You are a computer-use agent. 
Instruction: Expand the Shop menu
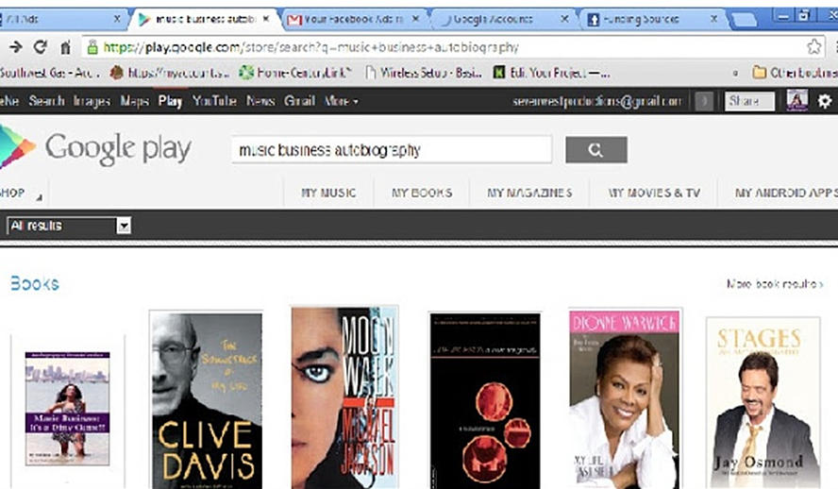(21, 193)
